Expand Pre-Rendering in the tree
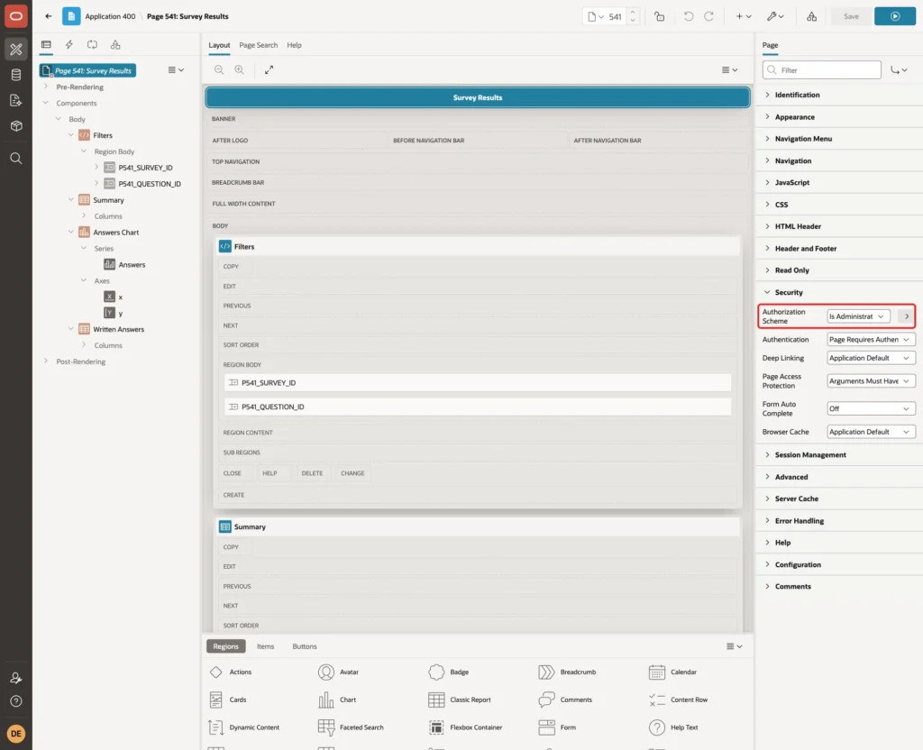This screenshot has height=750, width=923. click(x=46, y=87)
